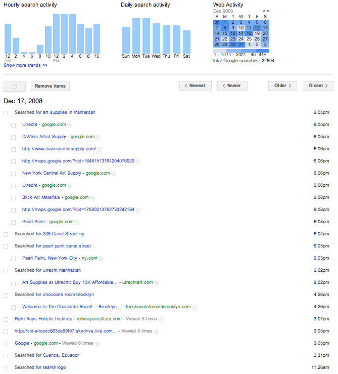Open the 'utrecht manhattan' query link
Screen dimensions: 338x374
[x=62, y=270]
